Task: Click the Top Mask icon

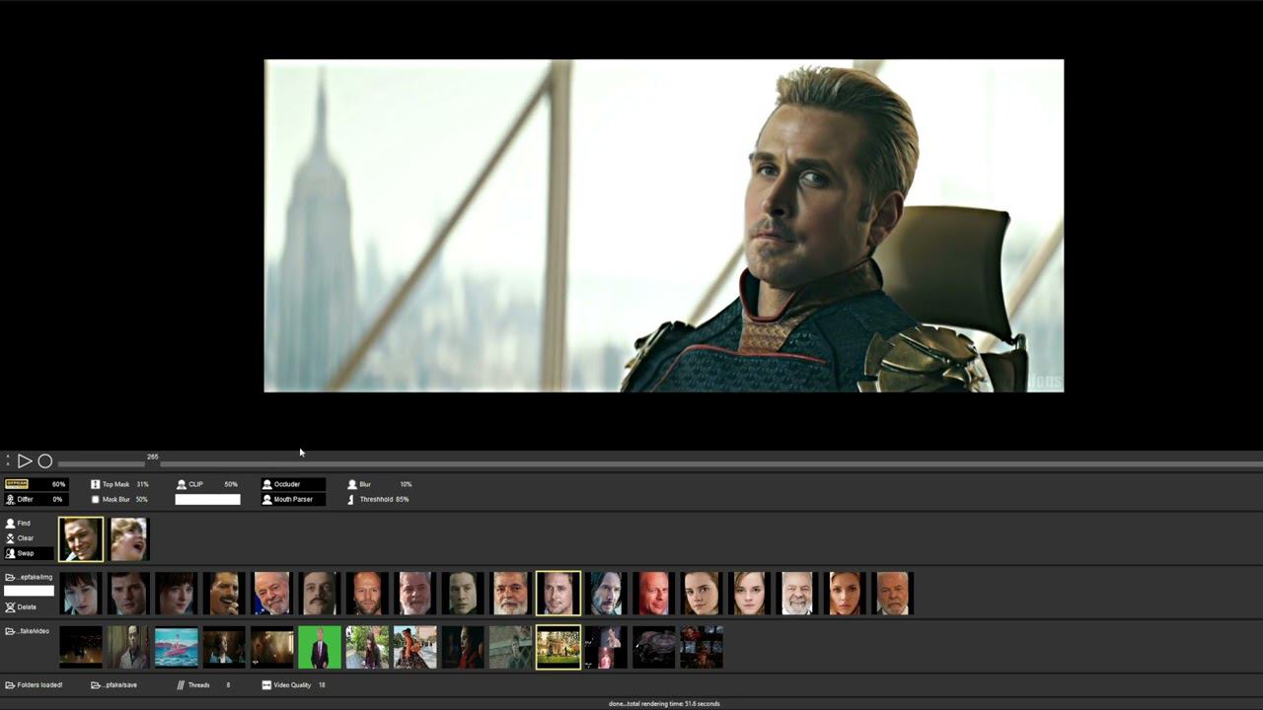Action: tap(96, 484)
